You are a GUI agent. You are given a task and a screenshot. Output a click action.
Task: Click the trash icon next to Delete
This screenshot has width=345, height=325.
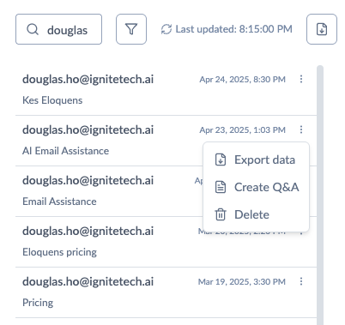pyautogui.click(x=221, y=214)
